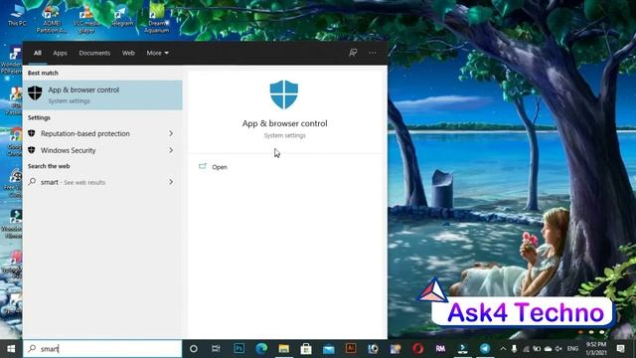Open the Action Center notifications icon
The width and height of the screenshot is (636, 358).
[620, 349]
